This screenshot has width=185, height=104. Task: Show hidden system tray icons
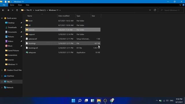tap(157, 101)
